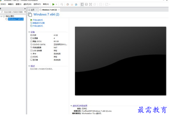The height and width of the screenshot is (118, 169).
Task: Click the Workstation 15.x compatibility text
Action: (x=91, y=113)
